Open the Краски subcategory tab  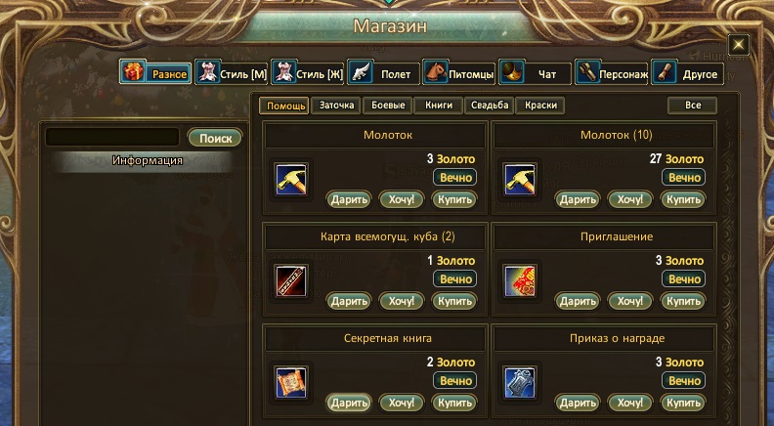540,106
